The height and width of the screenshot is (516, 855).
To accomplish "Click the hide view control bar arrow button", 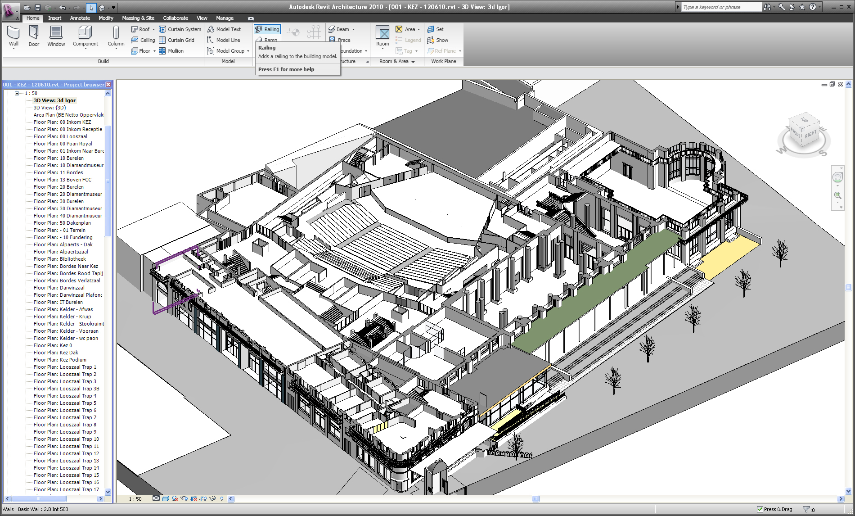I will [x=231, y=498].
